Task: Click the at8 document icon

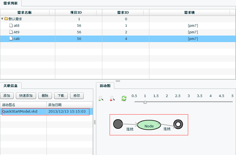Action: pyautogui.click(x=11, y=25)
